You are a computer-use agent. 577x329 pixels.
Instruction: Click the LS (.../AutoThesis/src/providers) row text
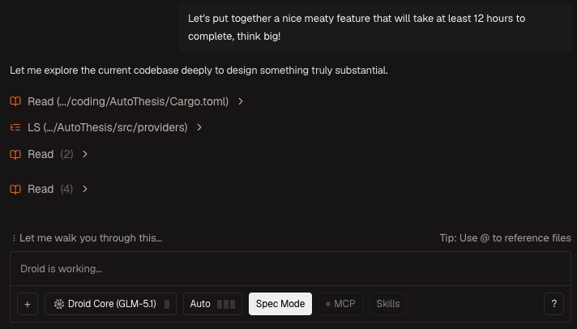tap(108, 127)
